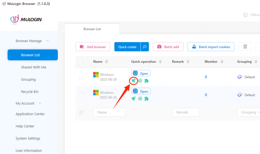Go to Shared With Me
The width and height of the screenshot is (260, 154).
[34, 67]
